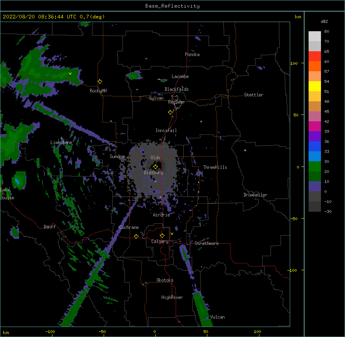
Task: Click the yellow V marker northeast of Calgary
Action: tap(172, 234)
